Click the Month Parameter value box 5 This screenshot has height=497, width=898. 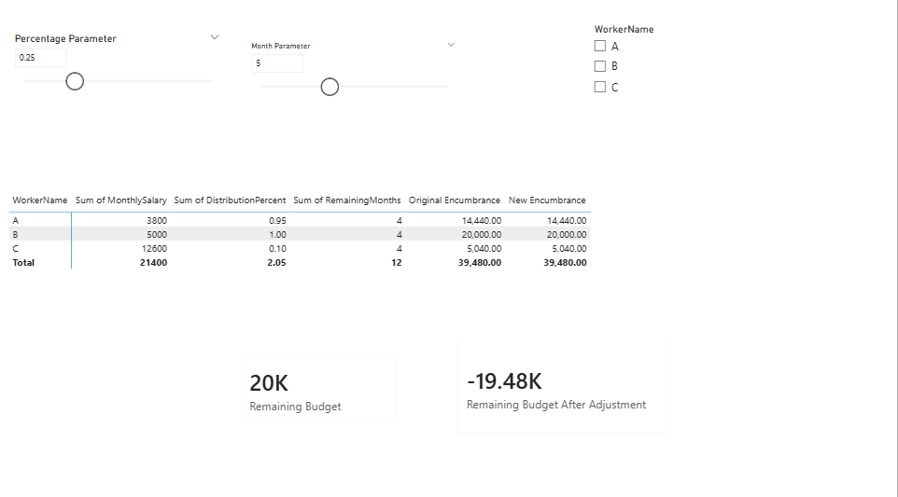click(277, 62)
